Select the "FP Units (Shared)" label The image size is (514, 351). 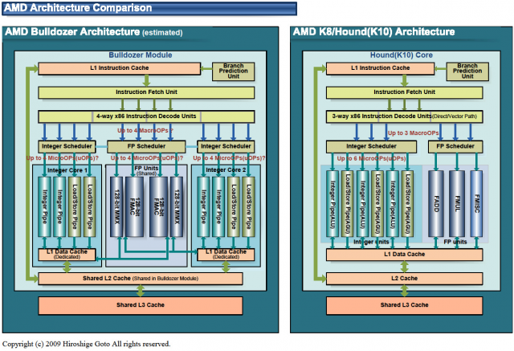pyautogui.click(x=146, y=170)
